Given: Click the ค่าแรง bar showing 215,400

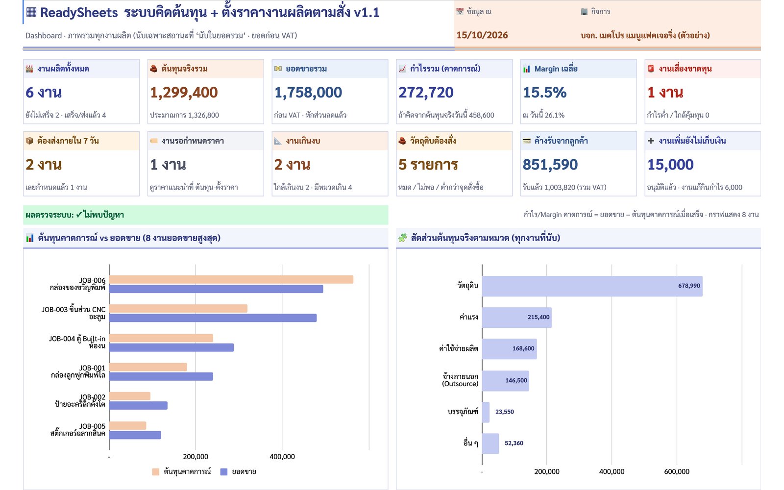Looking at the screenshot, I should click(517, 318).
